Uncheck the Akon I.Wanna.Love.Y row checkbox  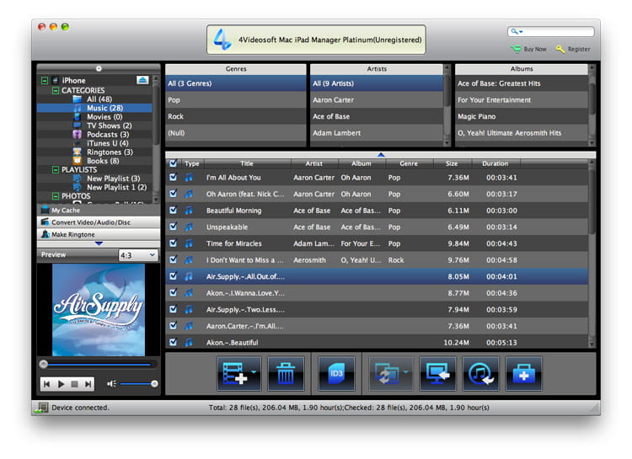coord(174,292)
